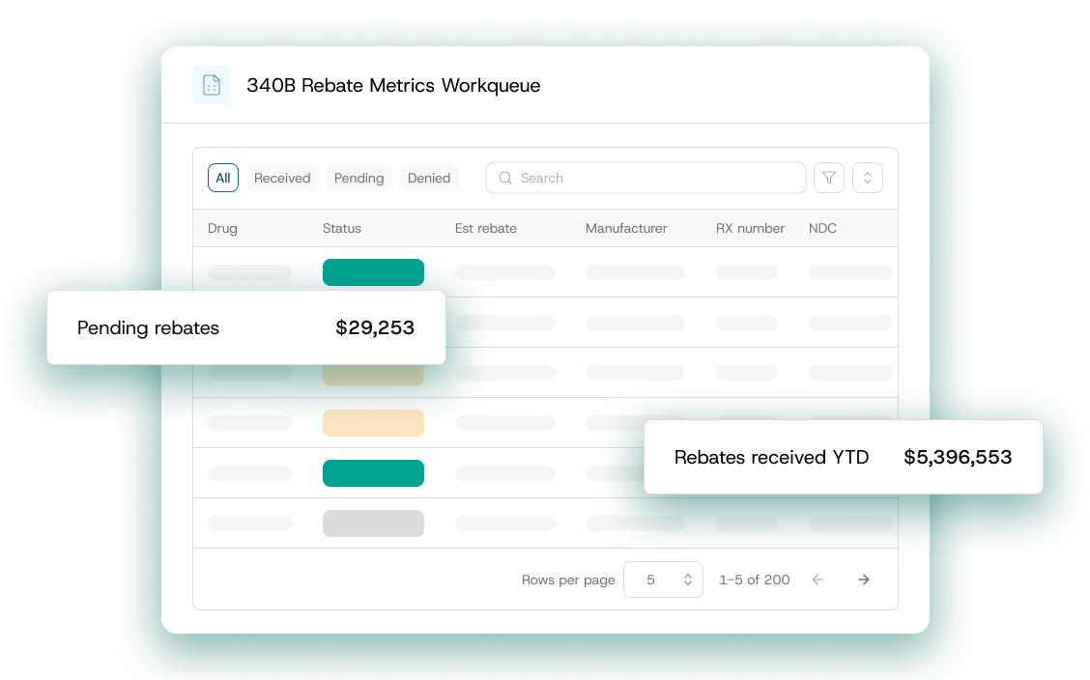Click the first row teal status badge

coord(373,272)
